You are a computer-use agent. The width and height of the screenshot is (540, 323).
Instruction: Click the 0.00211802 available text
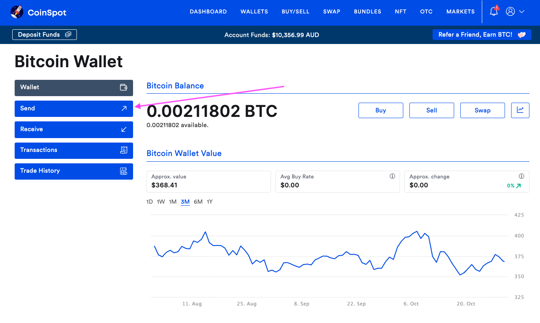pyautogui.click(x=177, y=125)
